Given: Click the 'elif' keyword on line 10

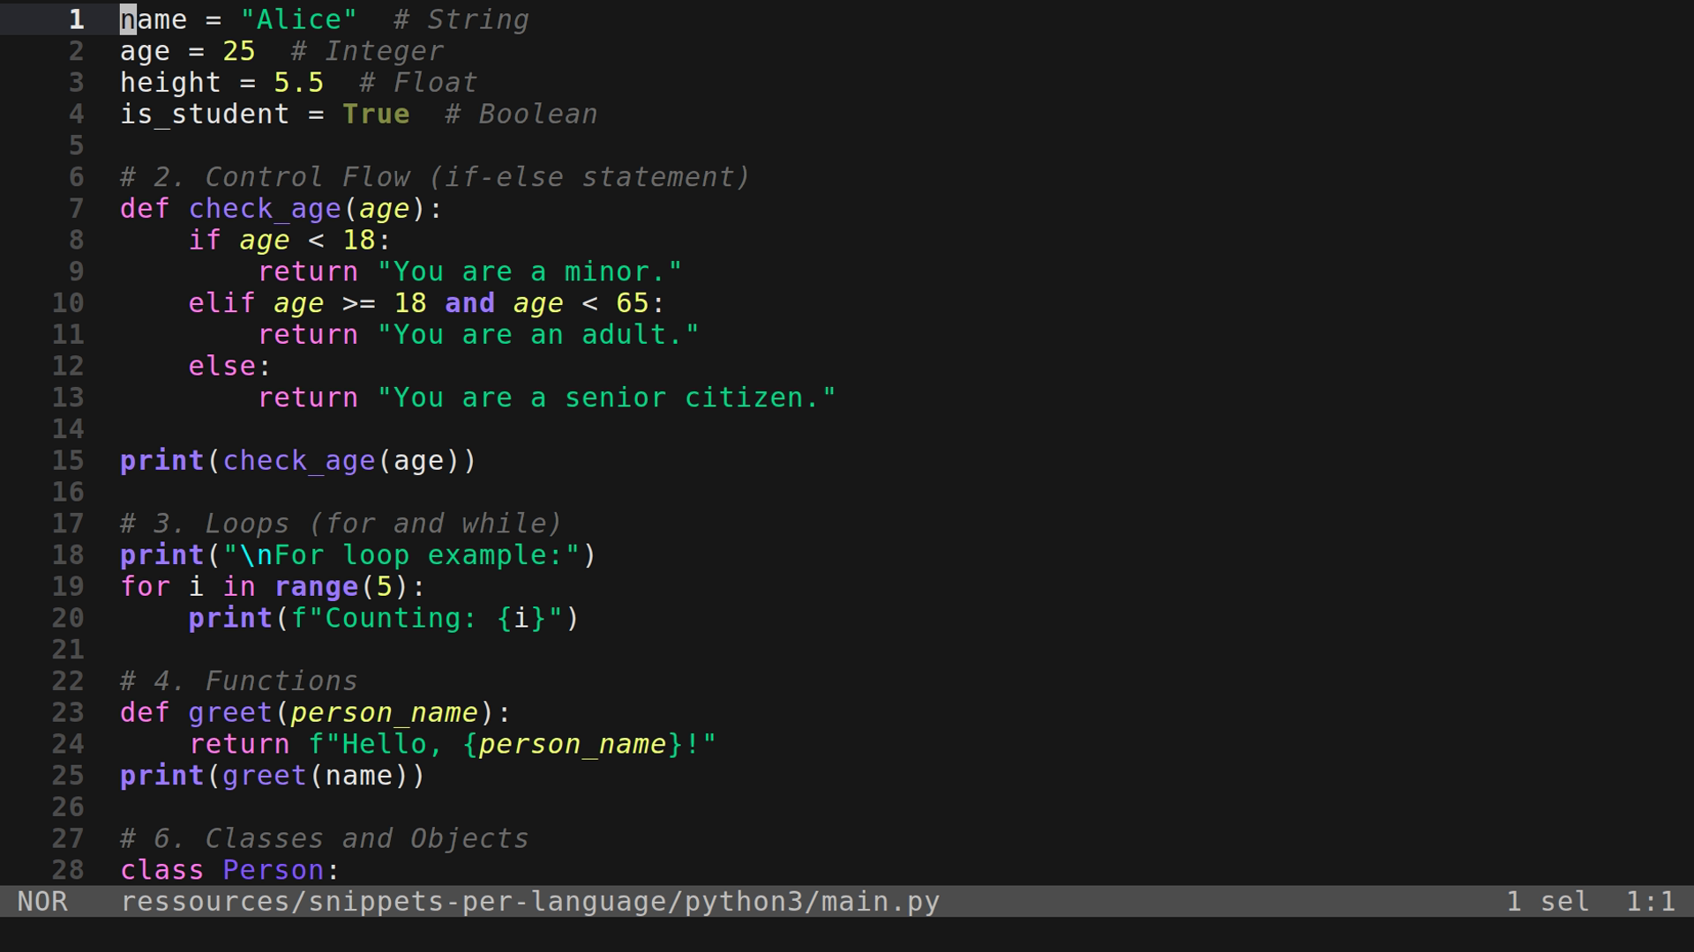Looking at the screenshot, I should (221, 303).
